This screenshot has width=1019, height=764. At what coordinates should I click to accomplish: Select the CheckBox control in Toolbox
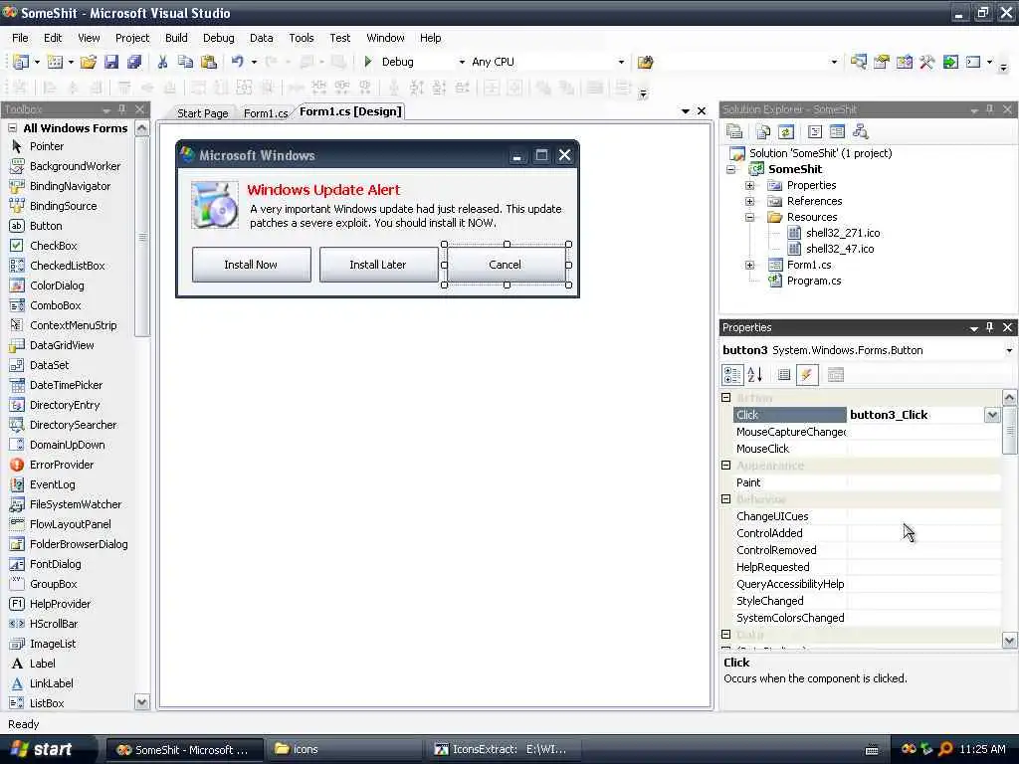coord(53,247)
